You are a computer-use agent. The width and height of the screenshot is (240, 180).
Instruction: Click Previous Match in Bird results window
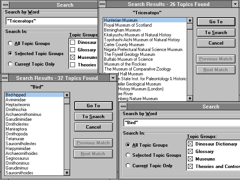pos(93,143)
